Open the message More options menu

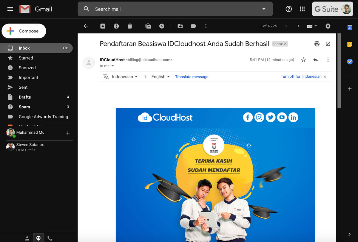point(328,60)
